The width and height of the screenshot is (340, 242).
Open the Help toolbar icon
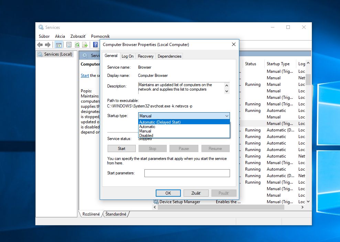click(x=95, y=45)
